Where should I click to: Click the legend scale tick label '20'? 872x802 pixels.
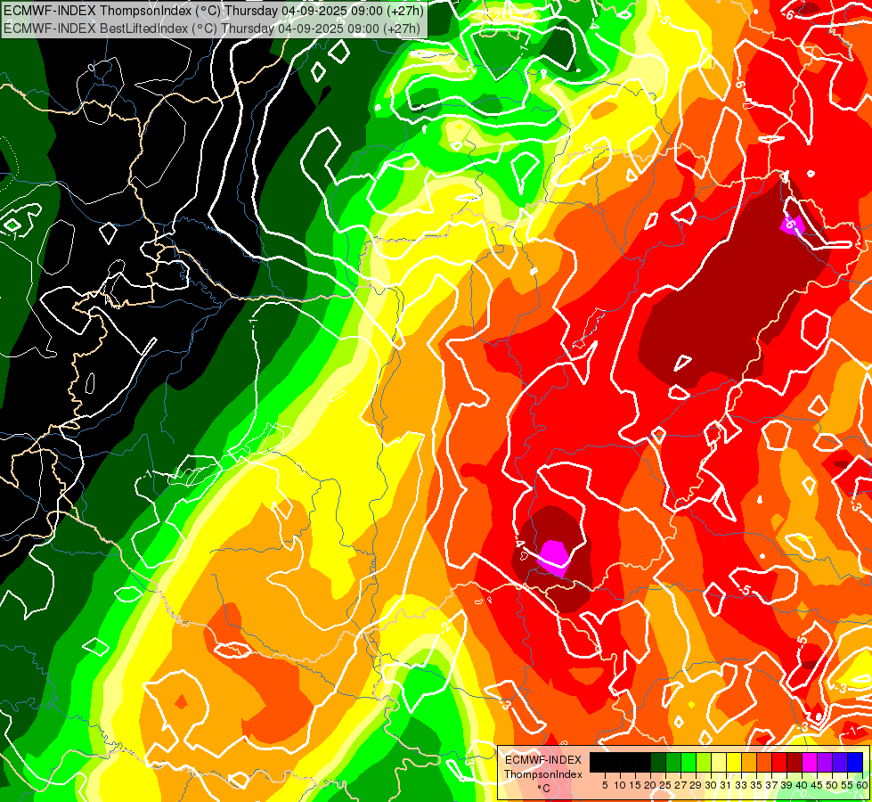click(x=650, y=785)
